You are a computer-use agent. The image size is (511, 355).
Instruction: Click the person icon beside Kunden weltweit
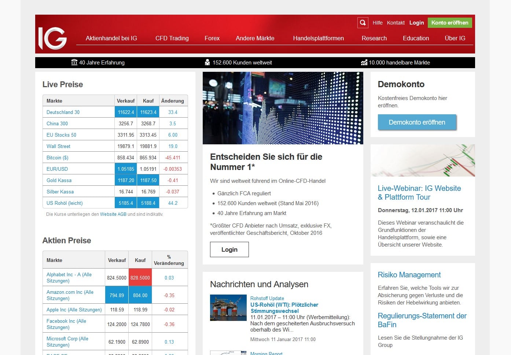click(207, 62)
